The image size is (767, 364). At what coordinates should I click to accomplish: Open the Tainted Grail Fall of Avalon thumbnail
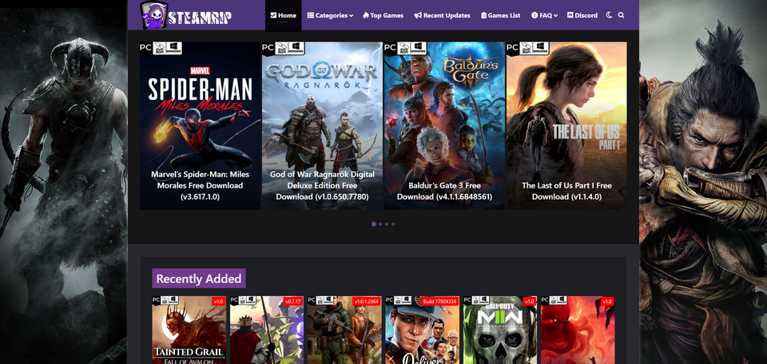(x=189, y=330)
